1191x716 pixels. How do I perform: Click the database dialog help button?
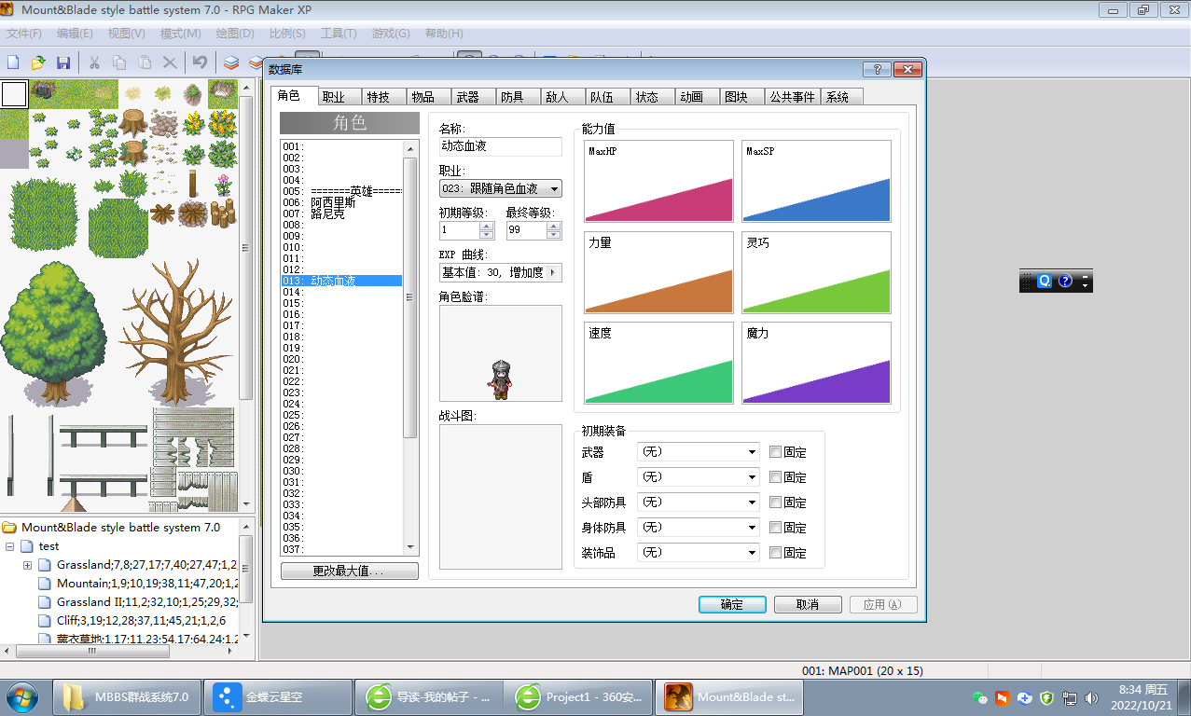tap(877, 70)
